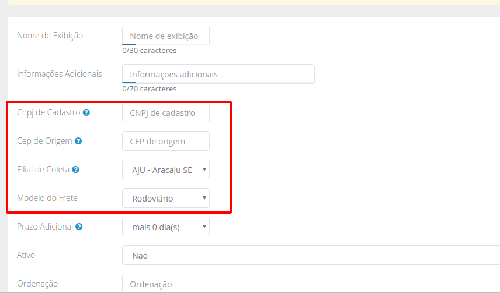The height and width of the screenshot is (293, 500).
Task: Open the Ativo select showing Não
Action: pos(310,255)
